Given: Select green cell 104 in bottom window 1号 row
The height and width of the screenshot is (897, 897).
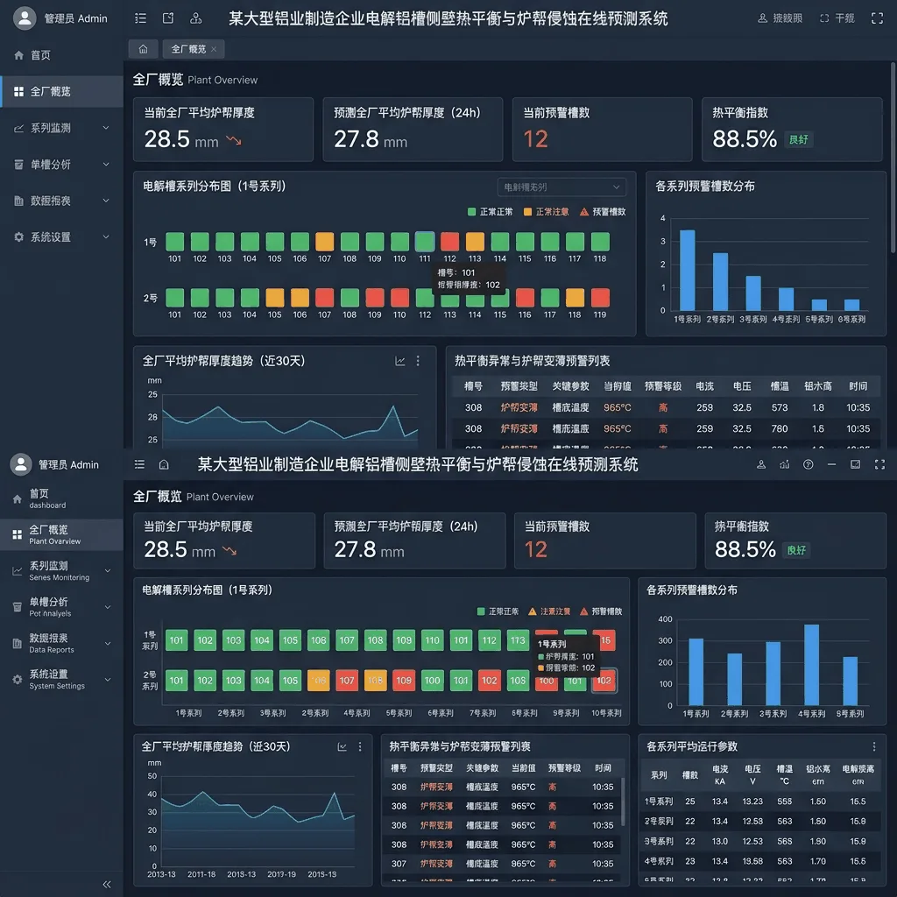Looking at the screenshot, I should coord(262,640).
